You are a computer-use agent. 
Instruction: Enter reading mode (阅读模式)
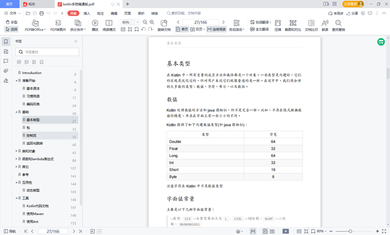click(109, 25)
